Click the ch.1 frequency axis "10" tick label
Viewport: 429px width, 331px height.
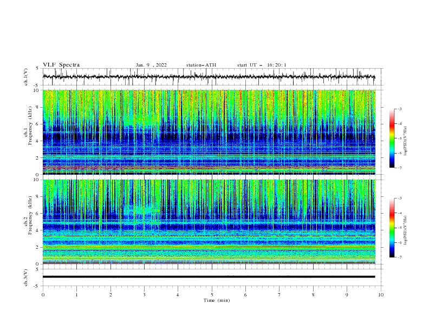[37, 90]
